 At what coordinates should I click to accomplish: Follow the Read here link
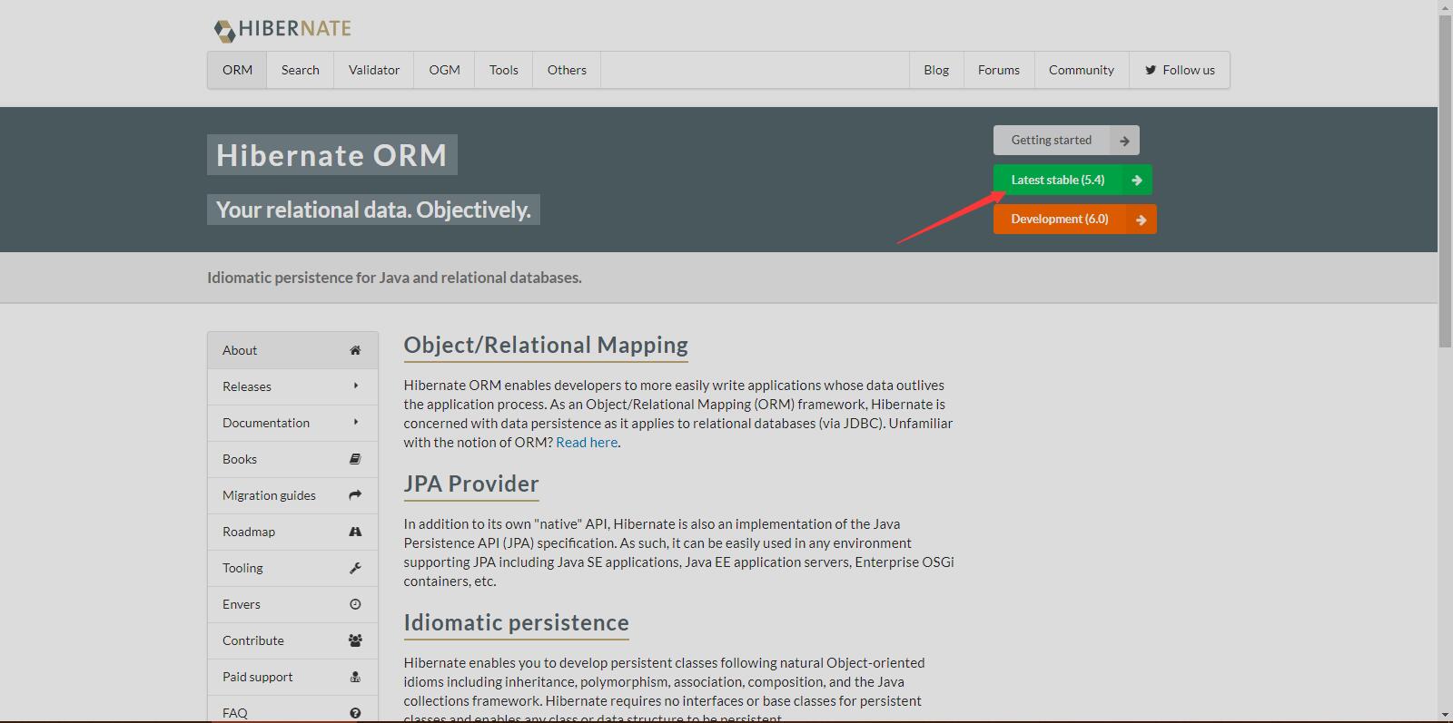click(x=587, y=443)
